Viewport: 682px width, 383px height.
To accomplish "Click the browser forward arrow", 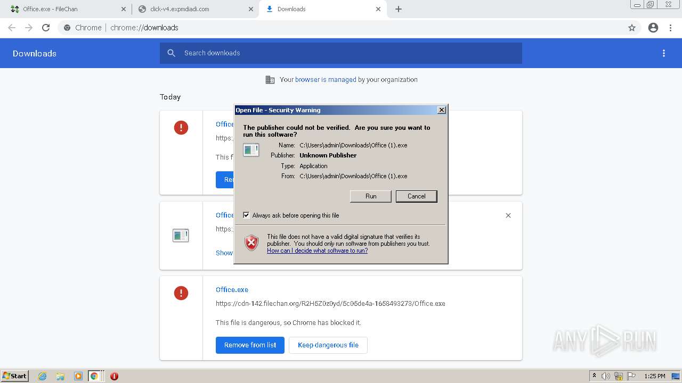I will 29,28.
